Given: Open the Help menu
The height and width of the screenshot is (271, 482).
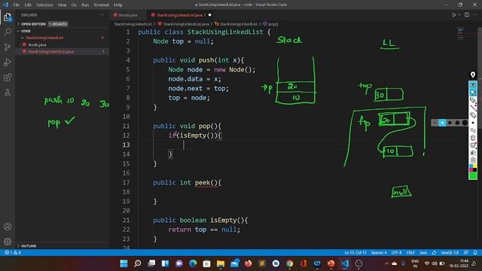Looking at the screenshot, I should [118, 5].
